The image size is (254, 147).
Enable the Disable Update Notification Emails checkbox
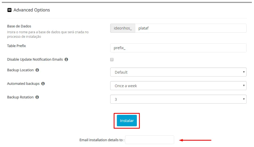(112, 60)
